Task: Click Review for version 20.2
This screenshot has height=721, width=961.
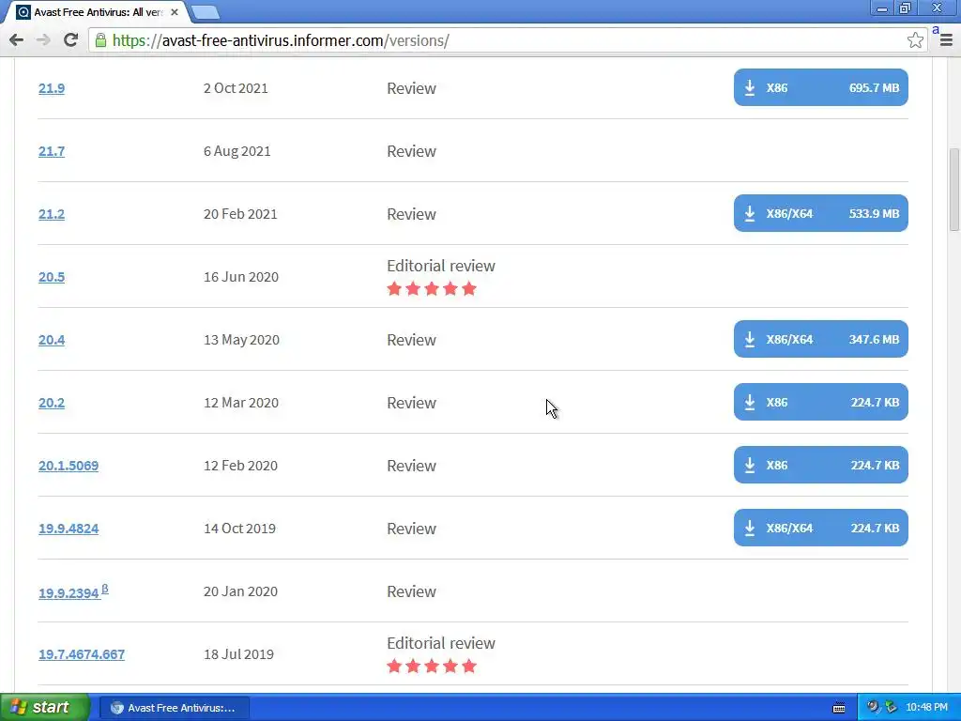Action: click(411, 403)
